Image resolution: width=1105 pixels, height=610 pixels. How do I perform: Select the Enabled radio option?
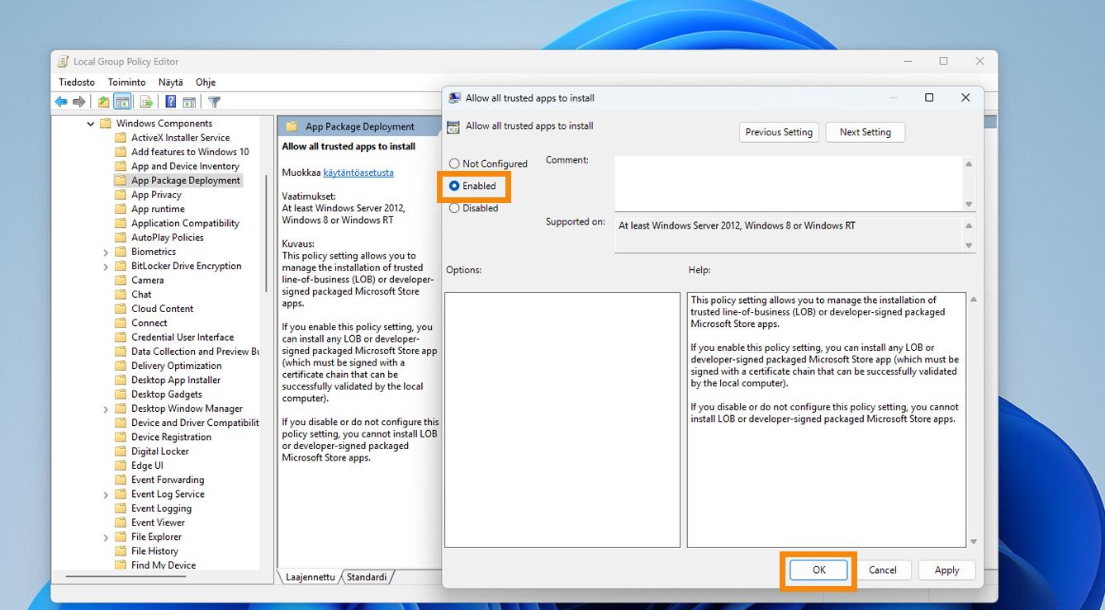click(454, 186)
